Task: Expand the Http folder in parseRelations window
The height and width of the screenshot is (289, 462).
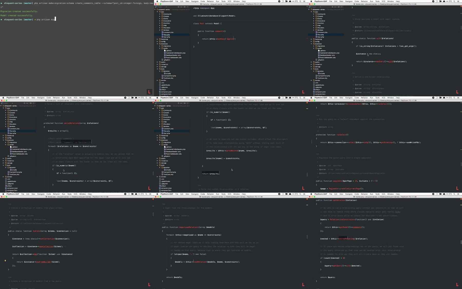Action: pyautogui.click(x=6, y=122)
